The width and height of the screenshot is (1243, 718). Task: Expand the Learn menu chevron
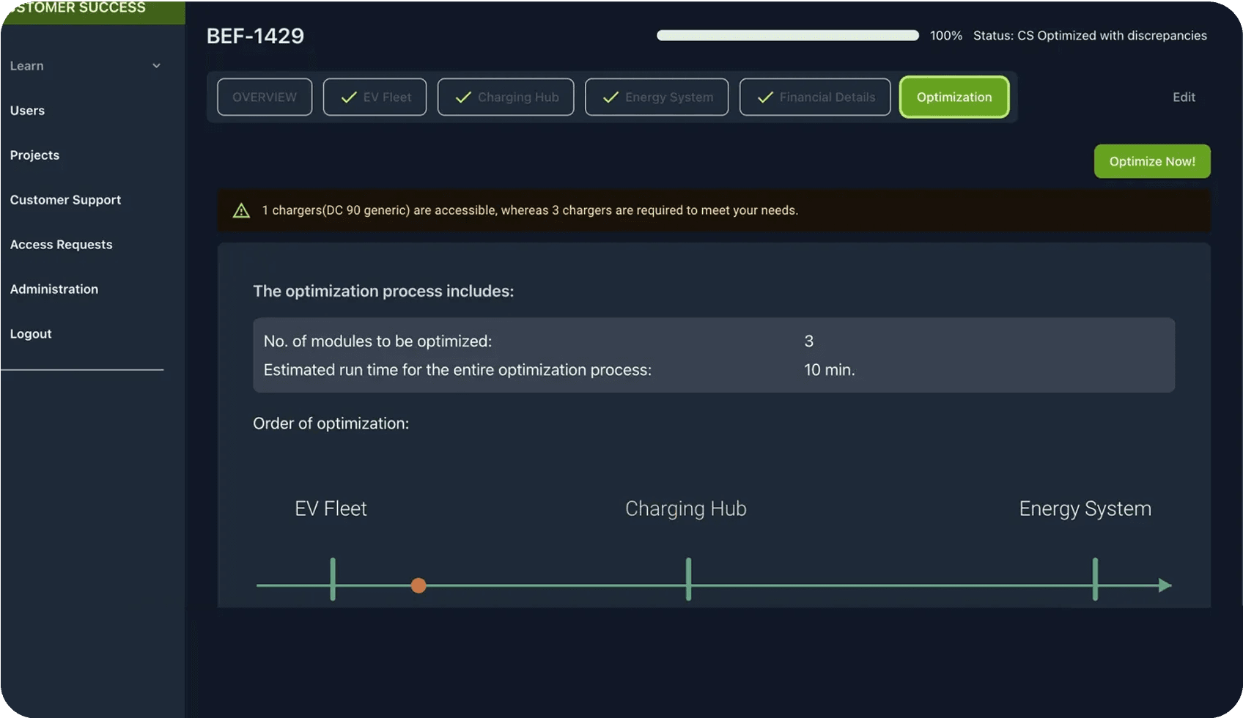[x=156, y=66]
